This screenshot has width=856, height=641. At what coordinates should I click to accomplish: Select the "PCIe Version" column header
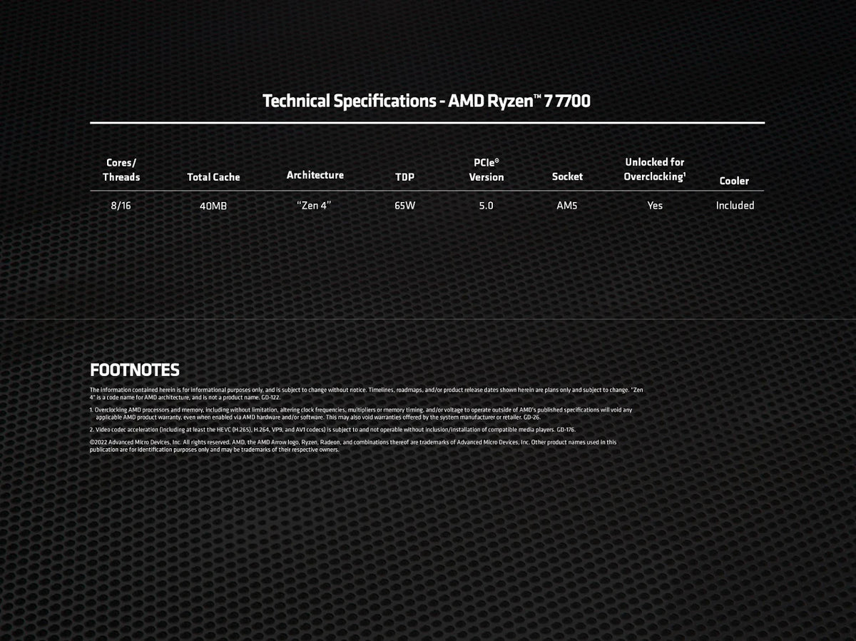(x=486, y=170)
